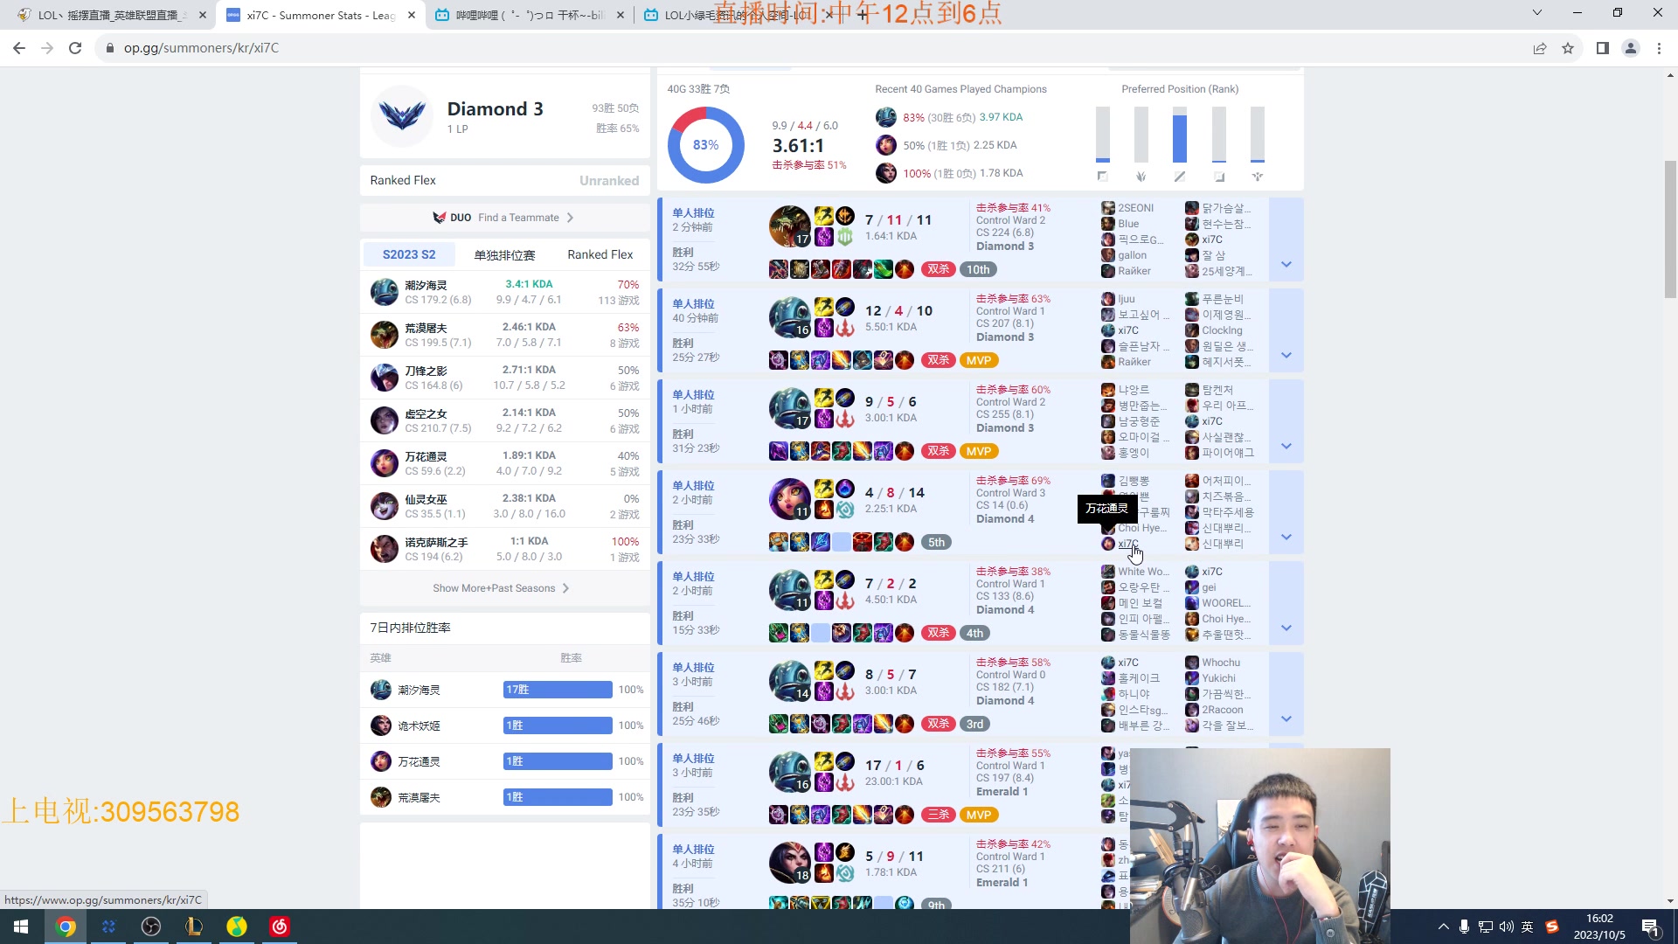The image size is (1678, 944).
Task: Click the browser address bar
Action: click(350, 47)
